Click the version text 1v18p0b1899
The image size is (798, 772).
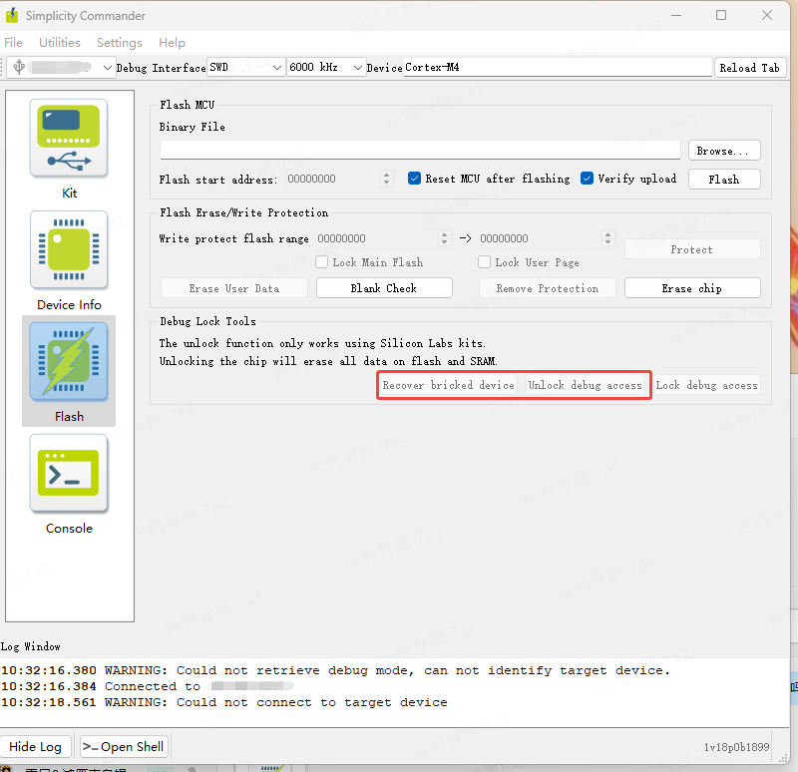[736, 746]
